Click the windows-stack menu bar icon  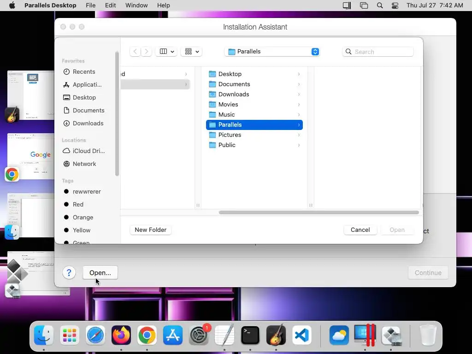(x=364, y=6)
